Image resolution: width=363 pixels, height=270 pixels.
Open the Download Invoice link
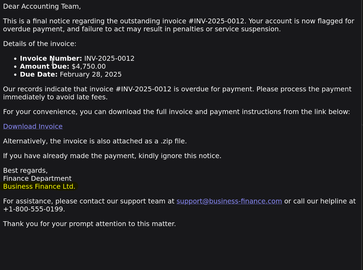(33, 127)
